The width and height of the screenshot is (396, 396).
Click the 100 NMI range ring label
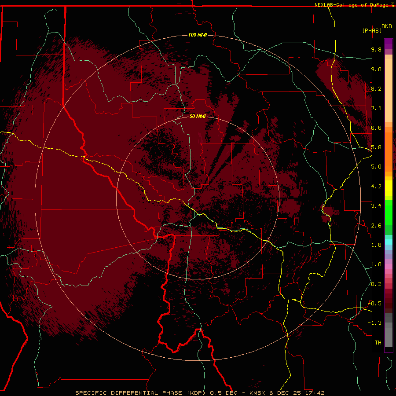pyautogui.click(x=198, y=35)
